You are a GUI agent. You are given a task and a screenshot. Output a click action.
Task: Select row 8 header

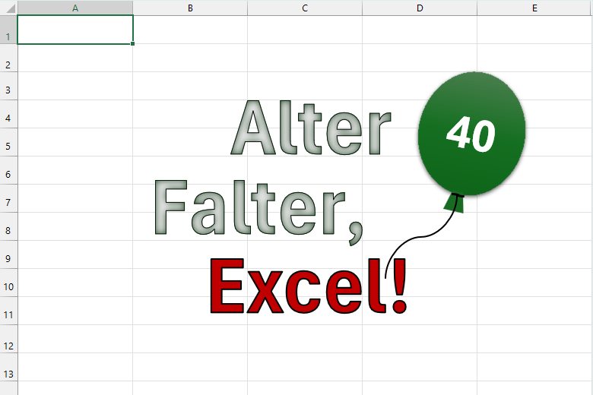click(x=8, y=226)
